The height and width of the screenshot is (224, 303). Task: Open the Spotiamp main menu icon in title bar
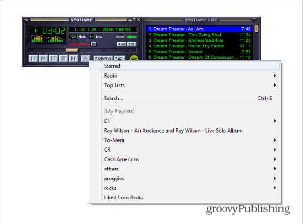(x=27, y=20)
